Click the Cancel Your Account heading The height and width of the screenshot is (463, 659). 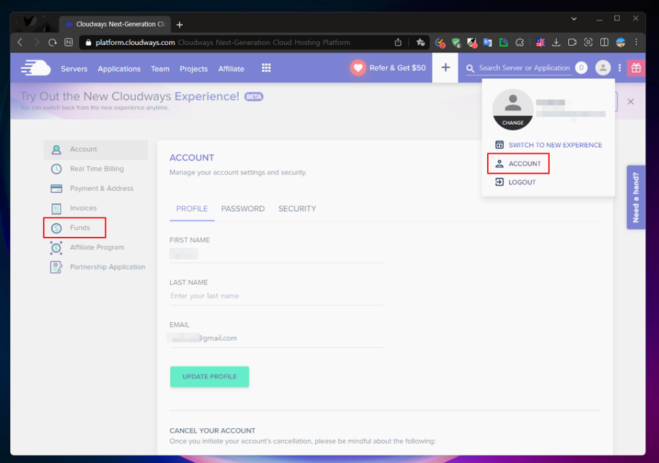pos(212,431)
